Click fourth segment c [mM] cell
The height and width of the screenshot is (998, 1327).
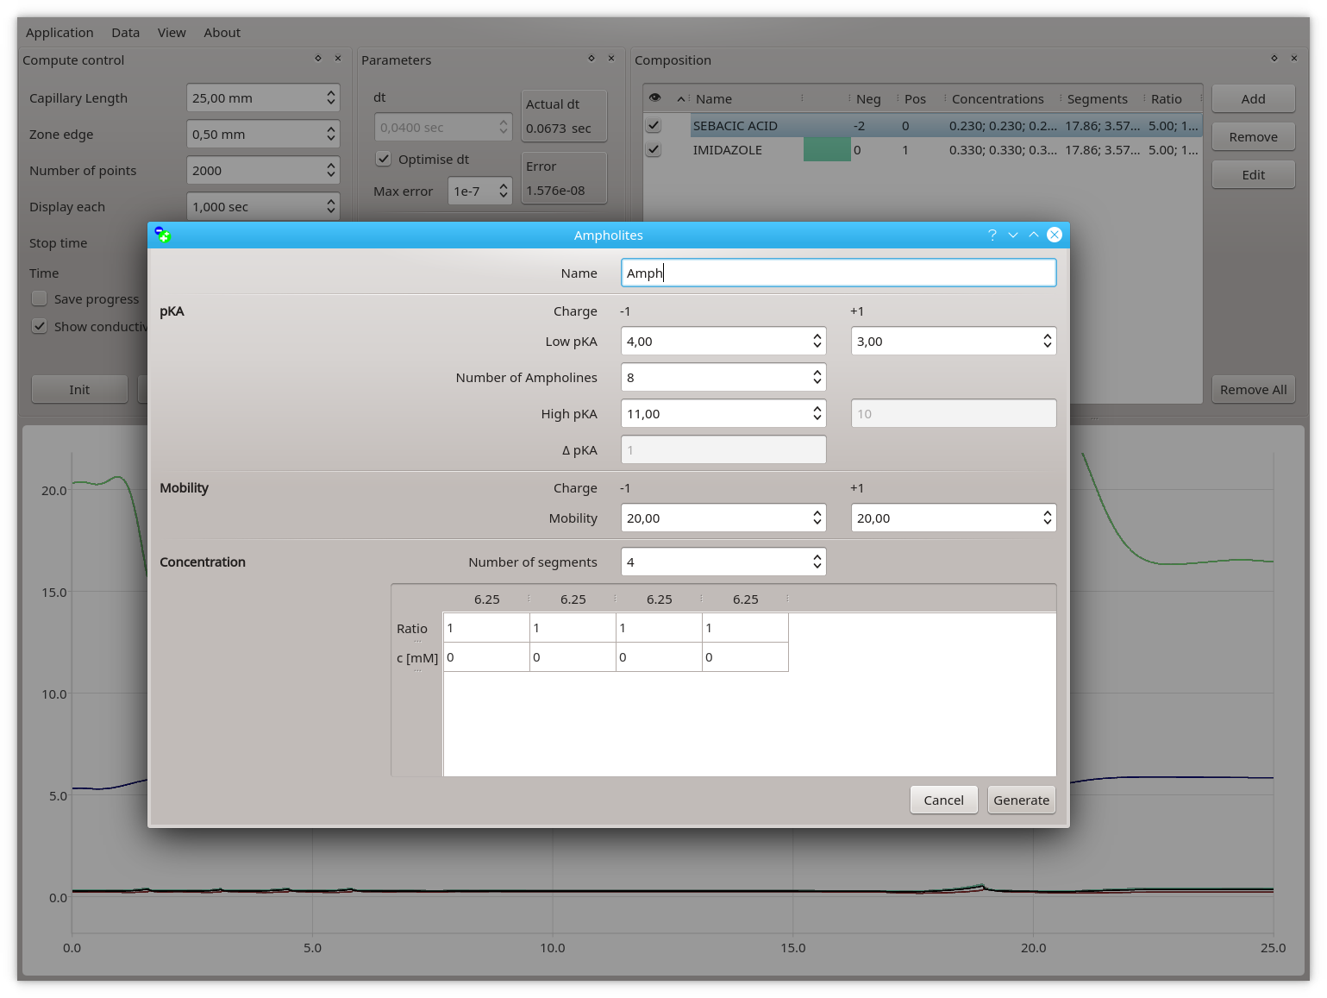pyautogui.click(x=745, y=657)
